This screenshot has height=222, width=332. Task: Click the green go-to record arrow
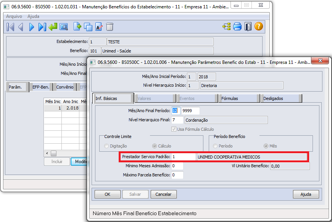point(53,27)
